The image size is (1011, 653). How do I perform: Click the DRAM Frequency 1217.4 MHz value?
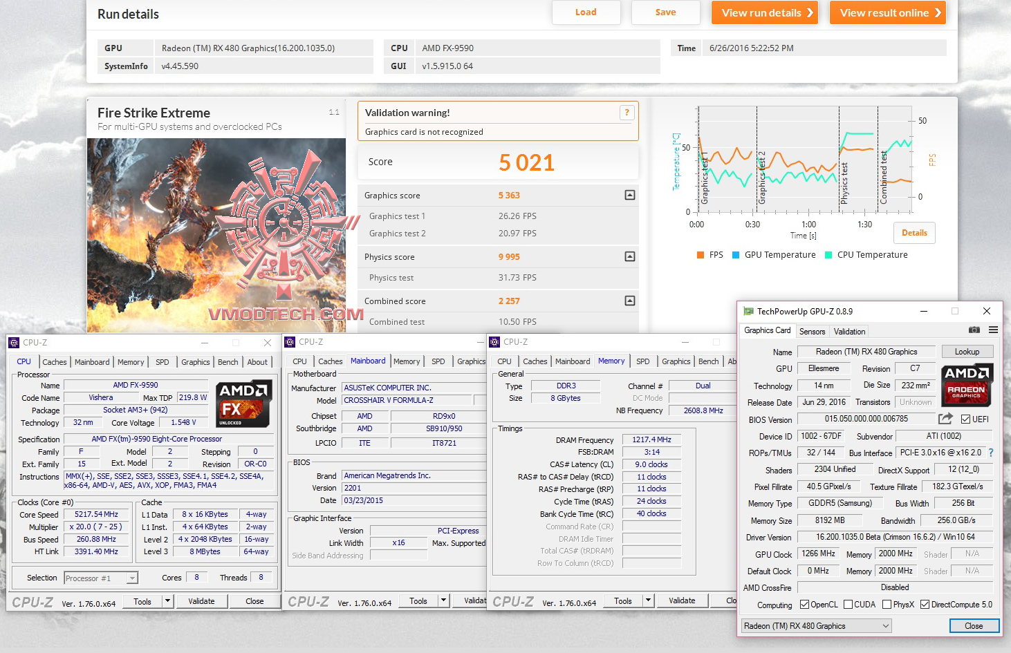click(x=651, y=439)
